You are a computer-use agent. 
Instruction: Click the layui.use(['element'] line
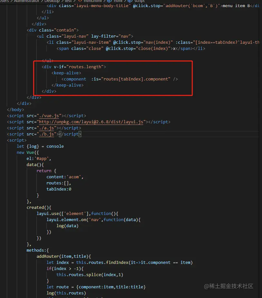[x=77, y=213]
